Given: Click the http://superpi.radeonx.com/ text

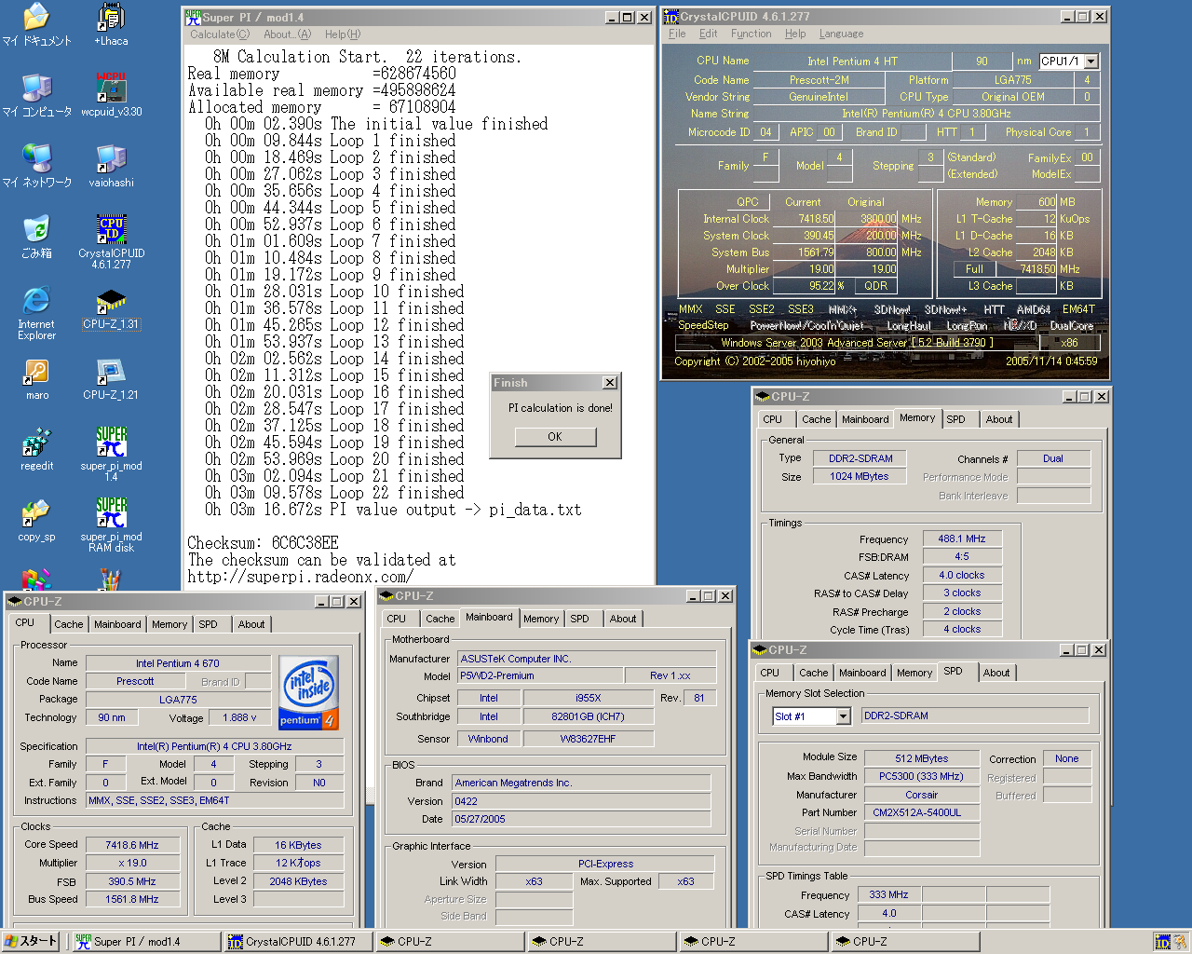Looking at the screenshot, I should pos(300,577).
